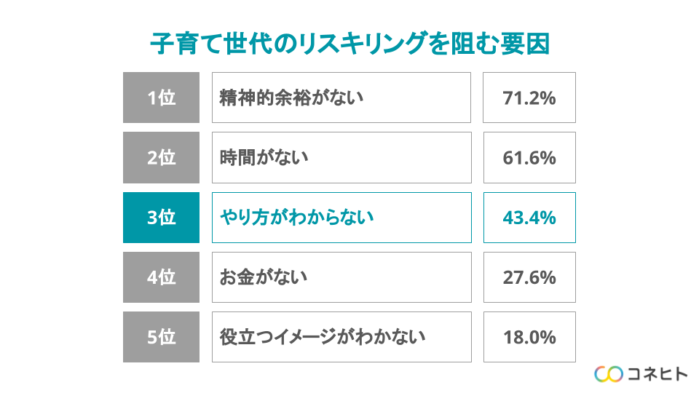699x393 pixels.
Task: Click the 27.6% percentage box
Action: click(529, 277)
